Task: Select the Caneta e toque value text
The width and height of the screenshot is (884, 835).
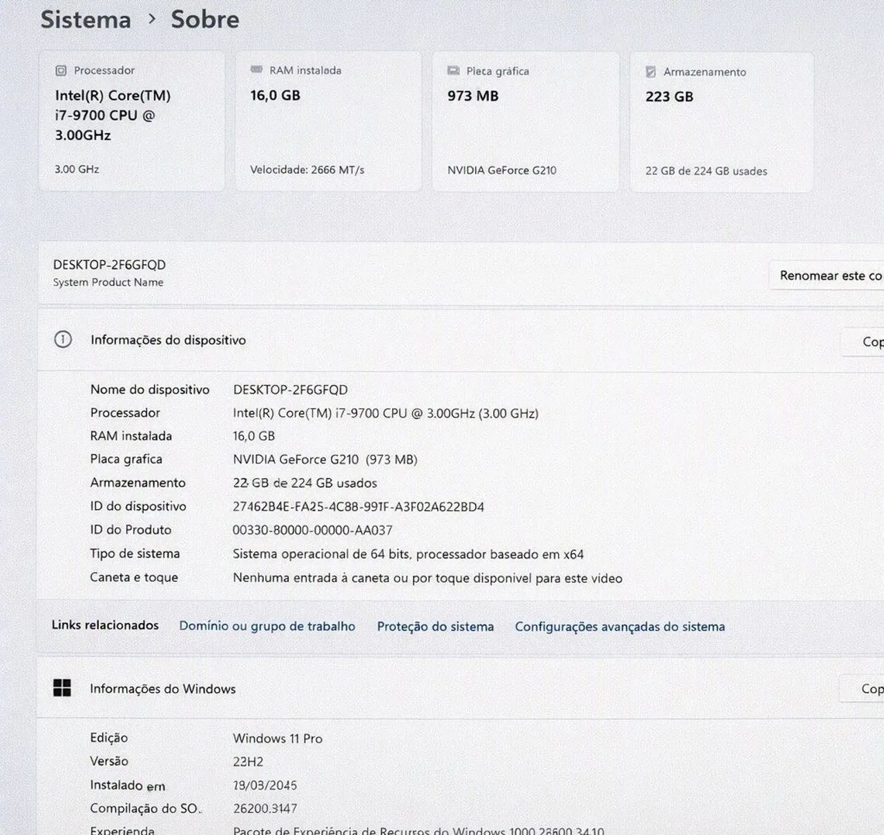Action: click(427, 578)
